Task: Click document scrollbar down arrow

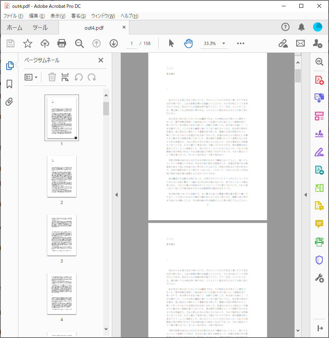Action: coord(298,331)
